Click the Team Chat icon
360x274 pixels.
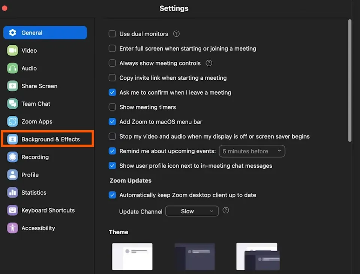click(x=12, y=104)
